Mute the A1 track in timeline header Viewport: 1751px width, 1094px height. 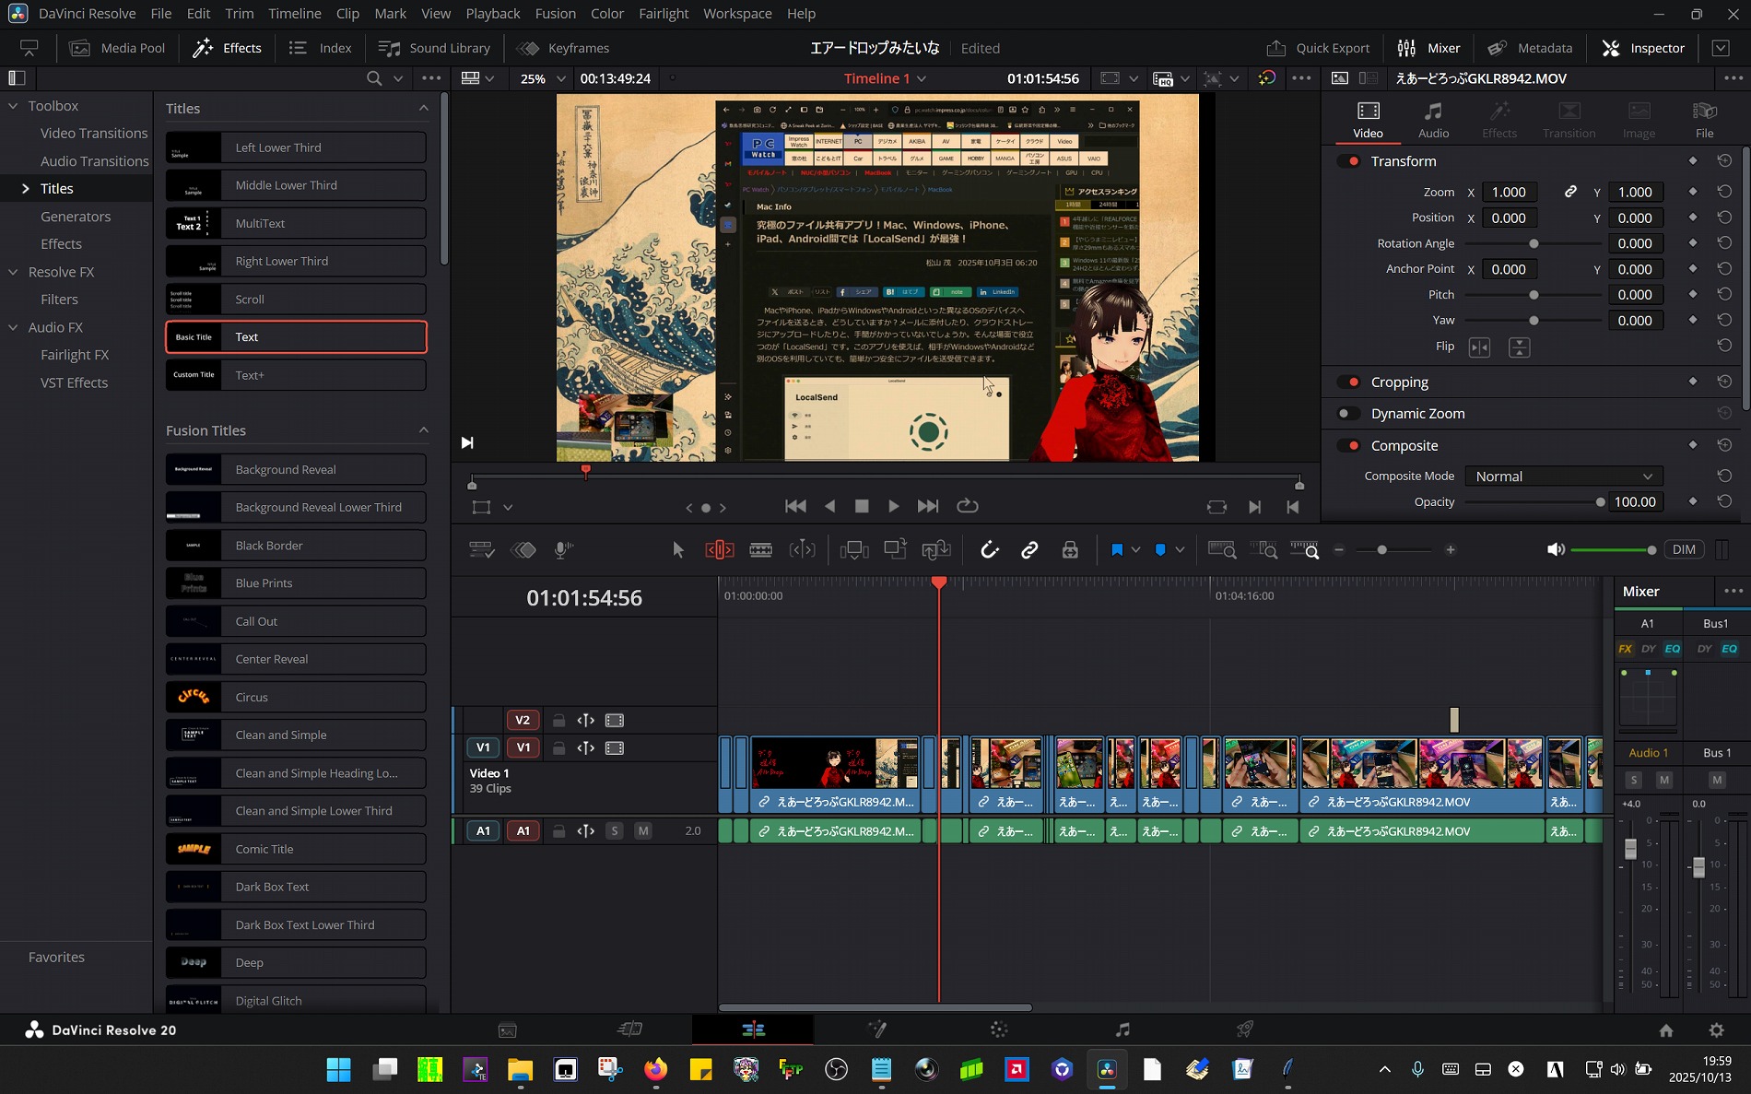[x=643, y=831]
